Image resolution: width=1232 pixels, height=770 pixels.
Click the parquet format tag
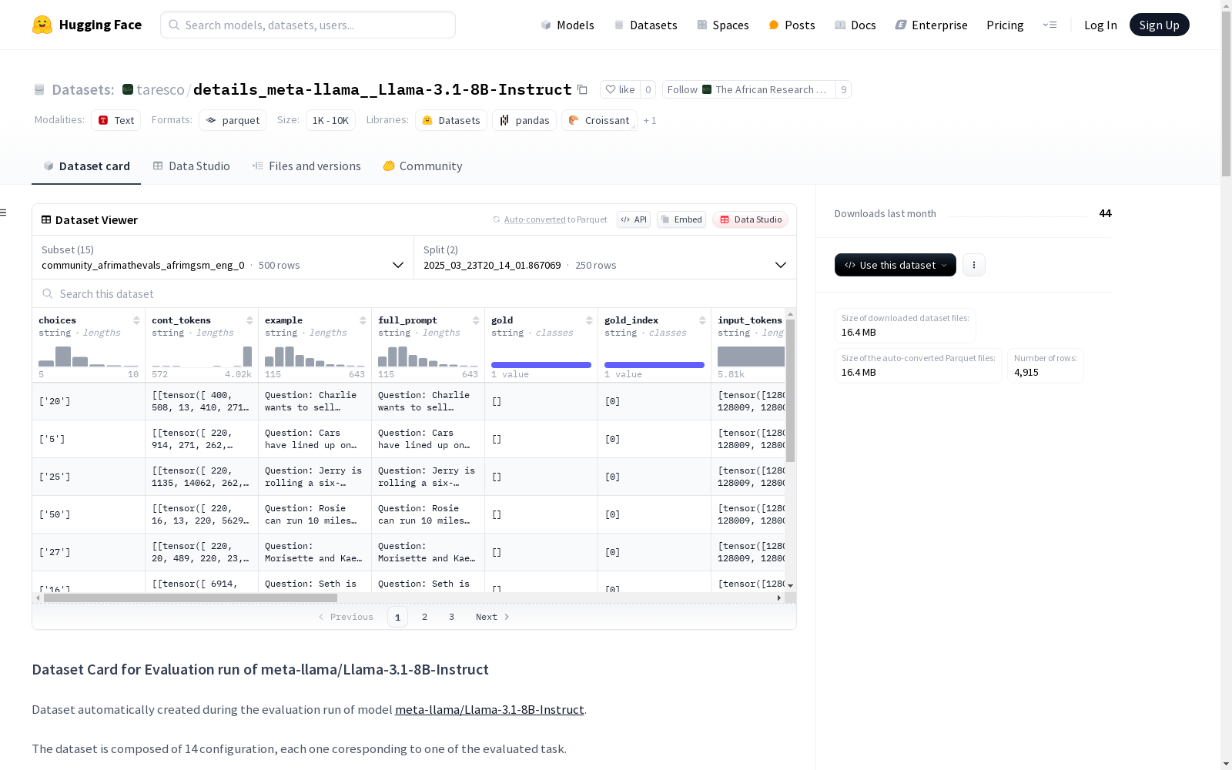(233, 120)
